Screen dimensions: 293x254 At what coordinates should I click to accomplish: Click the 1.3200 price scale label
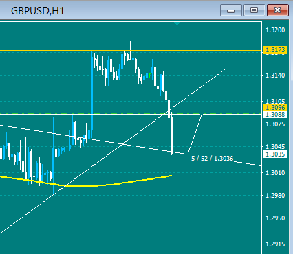point(275,30)
